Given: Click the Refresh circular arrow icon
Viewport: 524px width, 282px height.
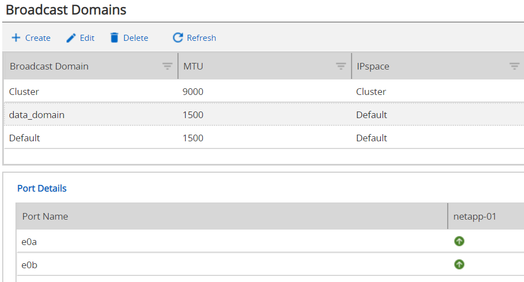Looking at the screenshot, I should pyautogui.click(x=177, y=38).
